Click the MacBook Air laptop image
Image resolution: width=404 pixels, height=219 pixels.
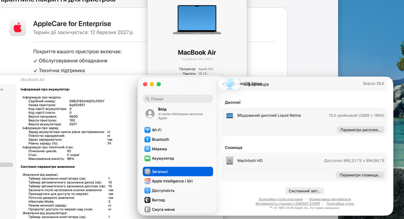point(197,20)
